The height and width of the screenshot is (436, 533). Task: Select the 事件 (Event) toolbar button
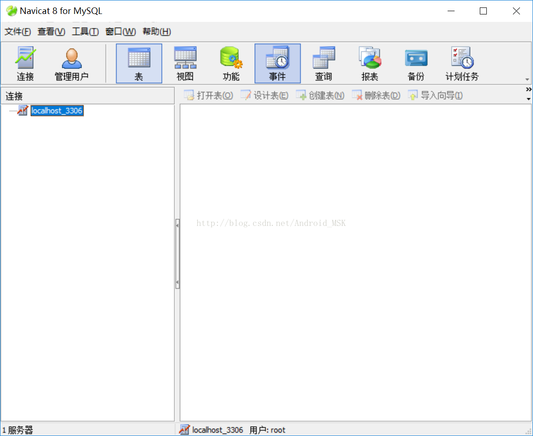[277, 63]
